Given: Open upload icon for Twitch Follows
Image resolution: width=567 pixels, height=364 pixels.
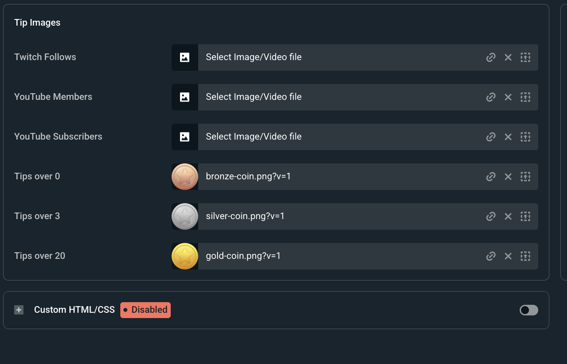Looking at the screenshot, I should 525,57.
